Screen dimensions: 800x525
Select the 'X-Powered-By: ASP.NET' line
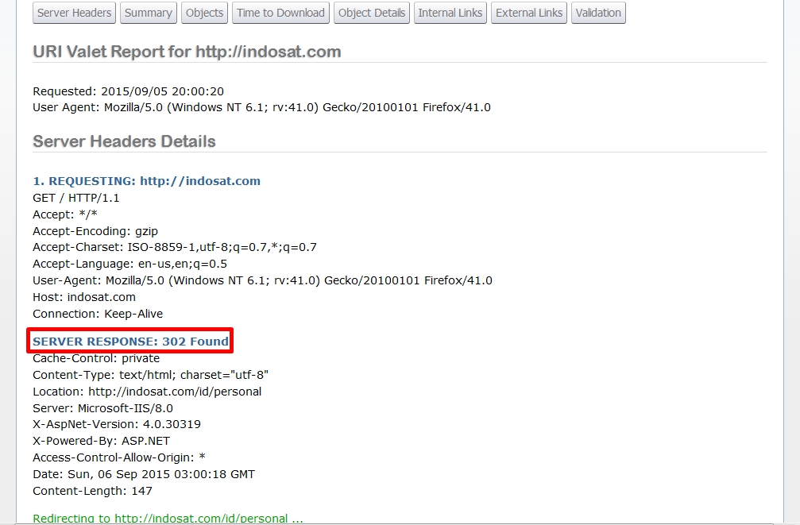point(101,441)
